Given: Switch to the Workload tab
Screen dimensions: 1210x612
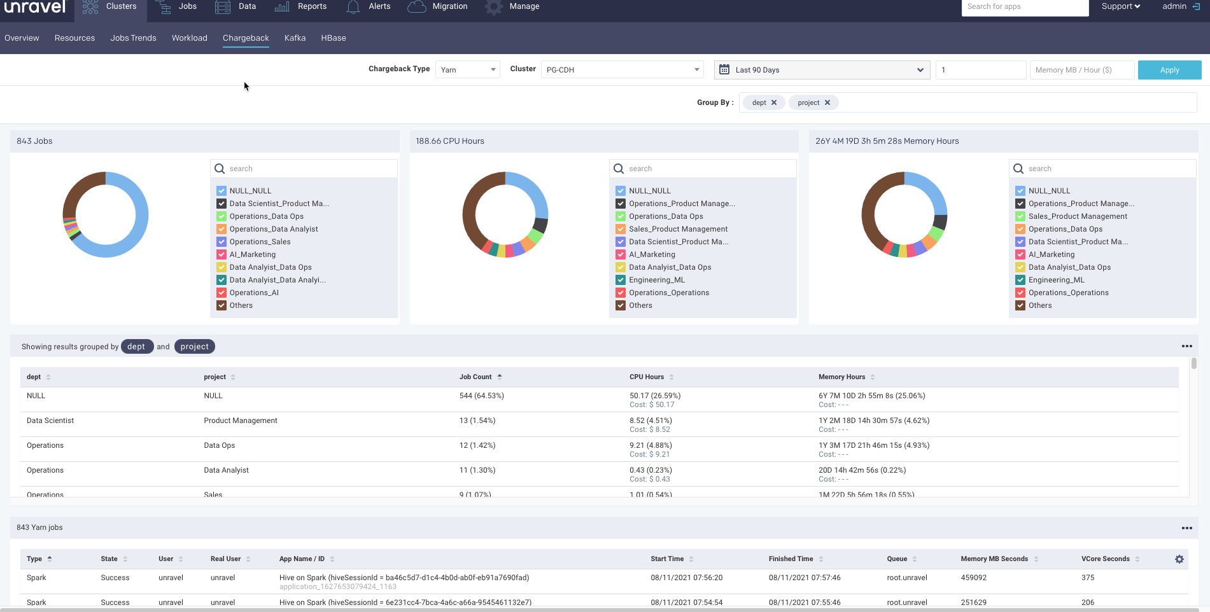Looking at the screenshot, I should tap(190, 38).
